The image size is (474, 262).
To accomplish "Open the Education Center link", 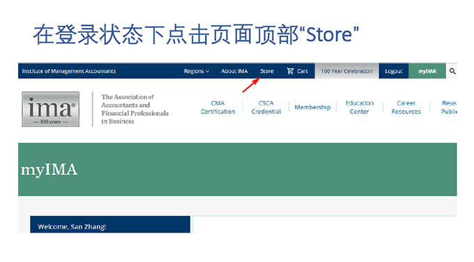I will 360,107.
